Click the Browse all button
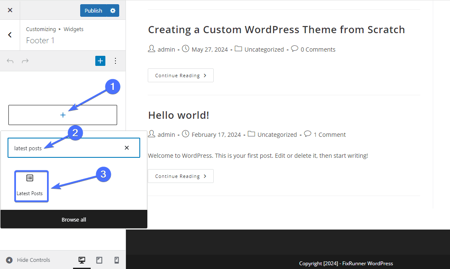The width and height of the screenshot is (450, 269). [x=74, y=219]
